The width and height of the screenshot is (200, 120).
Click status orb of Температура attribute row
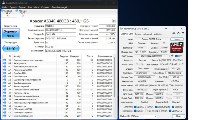point(5,106)
